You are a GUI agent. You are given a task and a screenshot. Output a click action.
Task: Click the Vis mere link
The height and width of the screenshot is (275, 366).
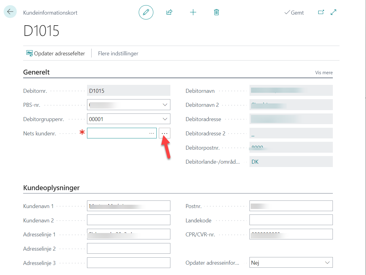coord(324,73)
